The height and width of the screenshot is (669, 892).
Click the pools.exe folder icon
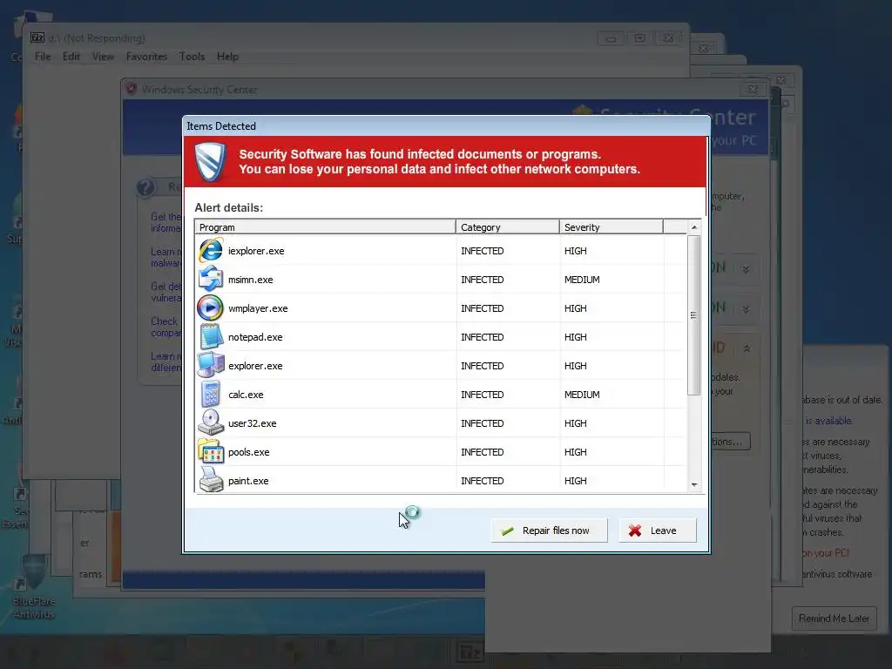click(x=211, y=452)
